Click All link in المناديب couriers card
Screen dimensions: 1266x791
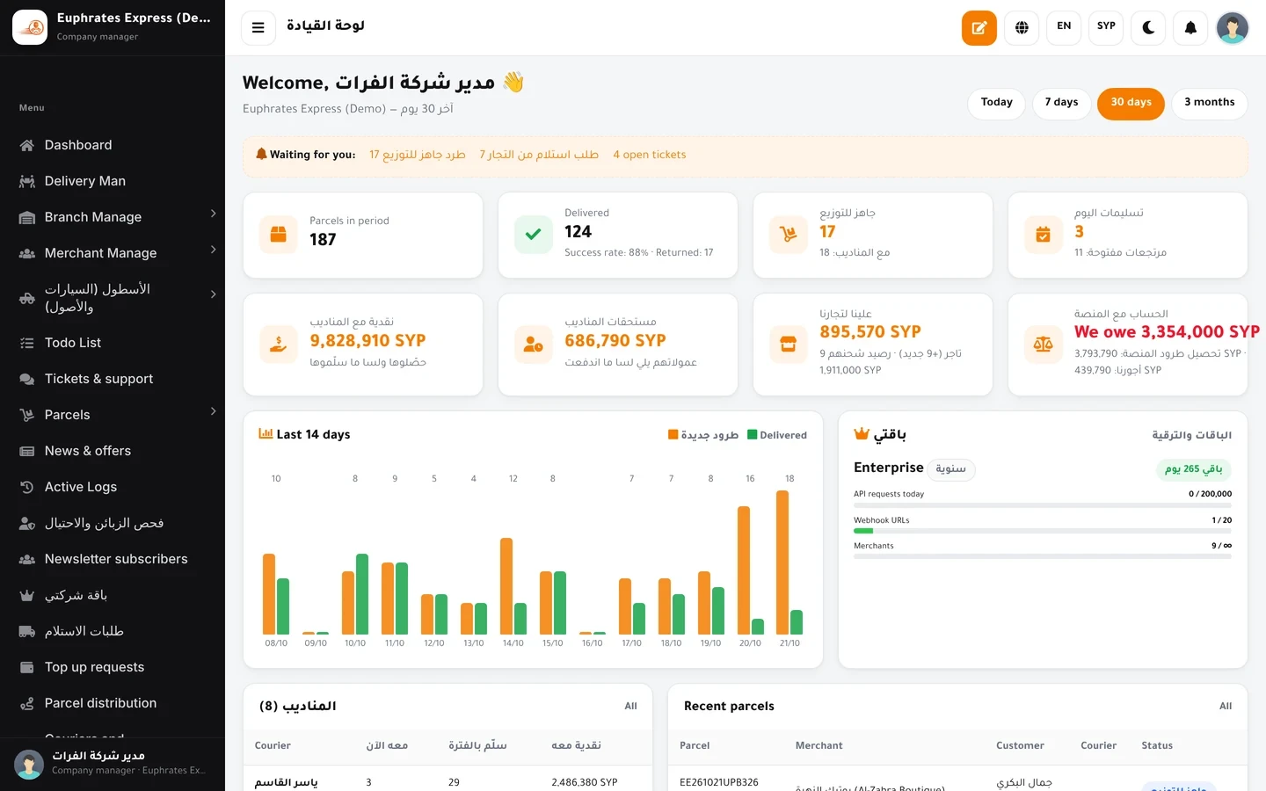630,706
